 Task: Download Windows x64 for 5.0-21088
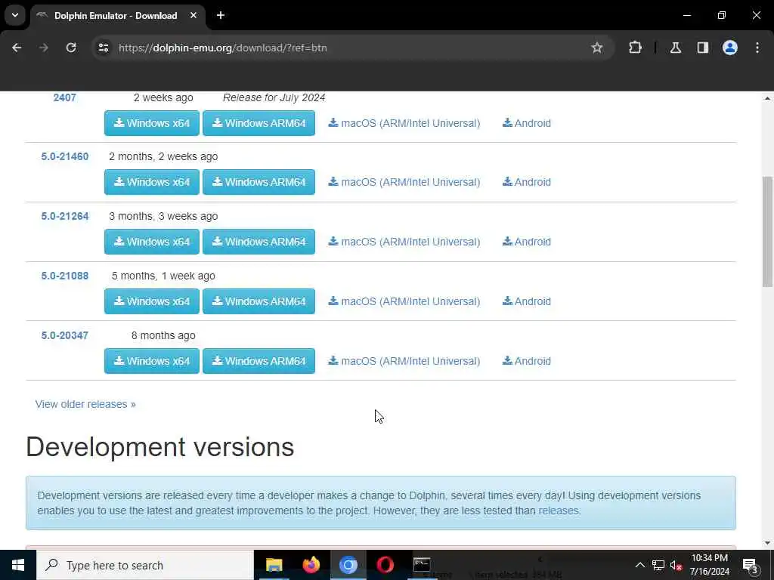tap(152, 301)
